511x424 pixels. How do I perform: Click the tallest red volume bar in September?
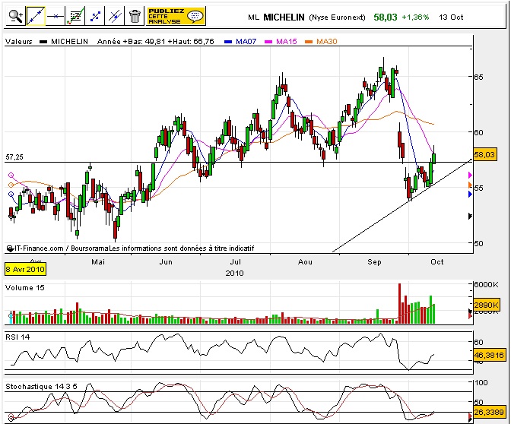pyautogui.click(x=399, y=303)
